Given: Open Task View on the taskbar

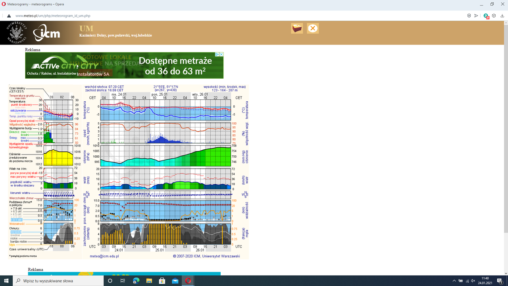Looking at the screenshot, I should click(x=123, y=281).
